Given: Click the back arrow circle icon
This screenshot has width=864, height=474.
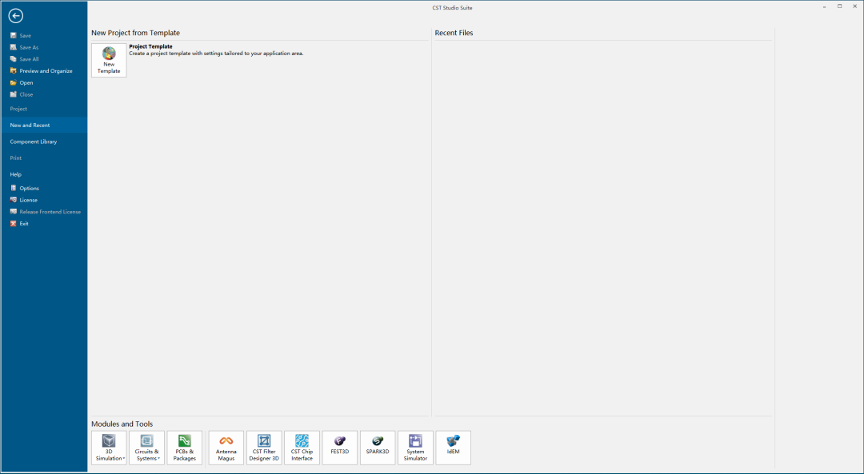Looking at the screenshot, I should 15,16.
